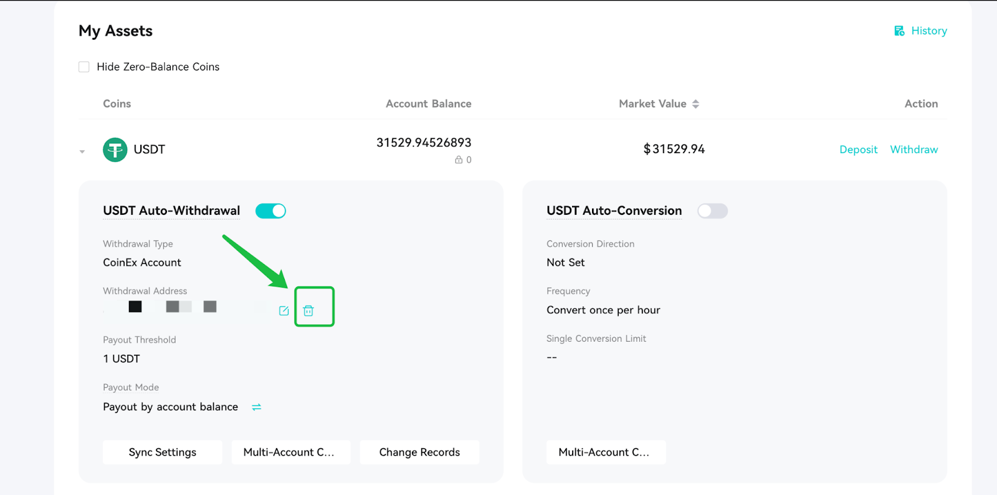Turn off USDT Auto-Withdrawal toggle
This screenshot has width=997, height=495.
[270, 211]
